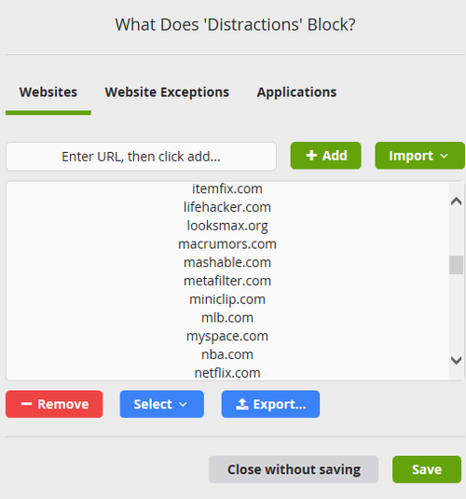The height and width of the screenshot is (499, 466).
Task: Select mashable.com in the list
Action: (x=227, y=262)
